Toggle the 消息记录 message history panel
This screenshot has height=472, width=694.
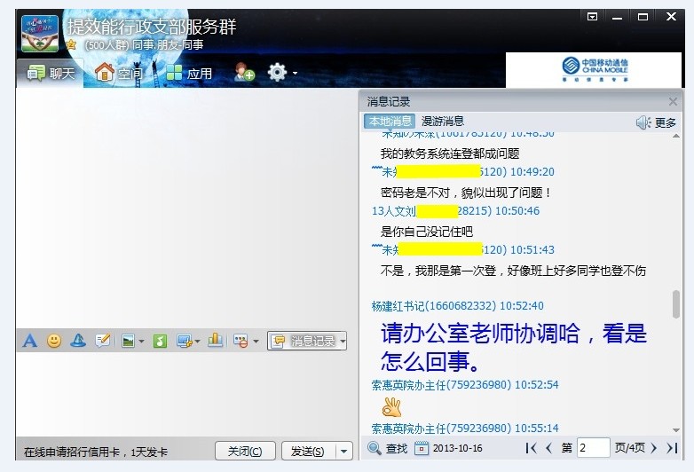coord(307,341)
